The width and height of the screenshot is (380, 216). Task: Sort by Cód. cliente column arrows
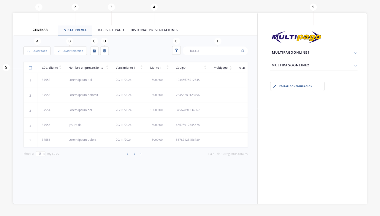pos(60,68)
